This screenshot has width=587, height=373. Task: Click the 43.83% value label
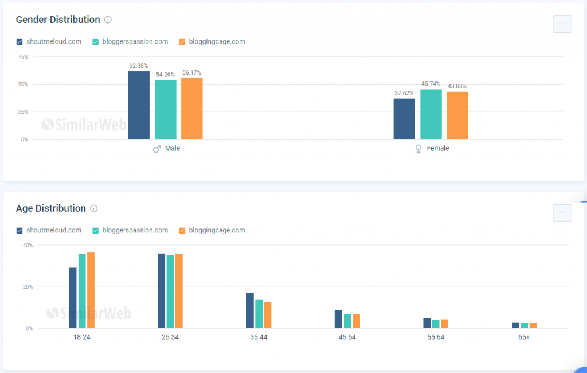click(x=457, y=86)
